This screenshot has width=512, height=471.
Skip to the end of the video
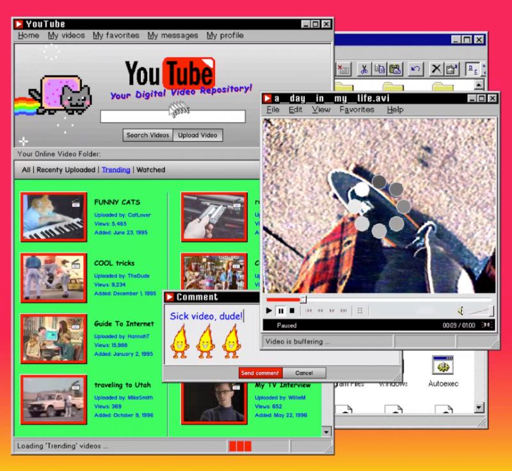click(344, 311)
